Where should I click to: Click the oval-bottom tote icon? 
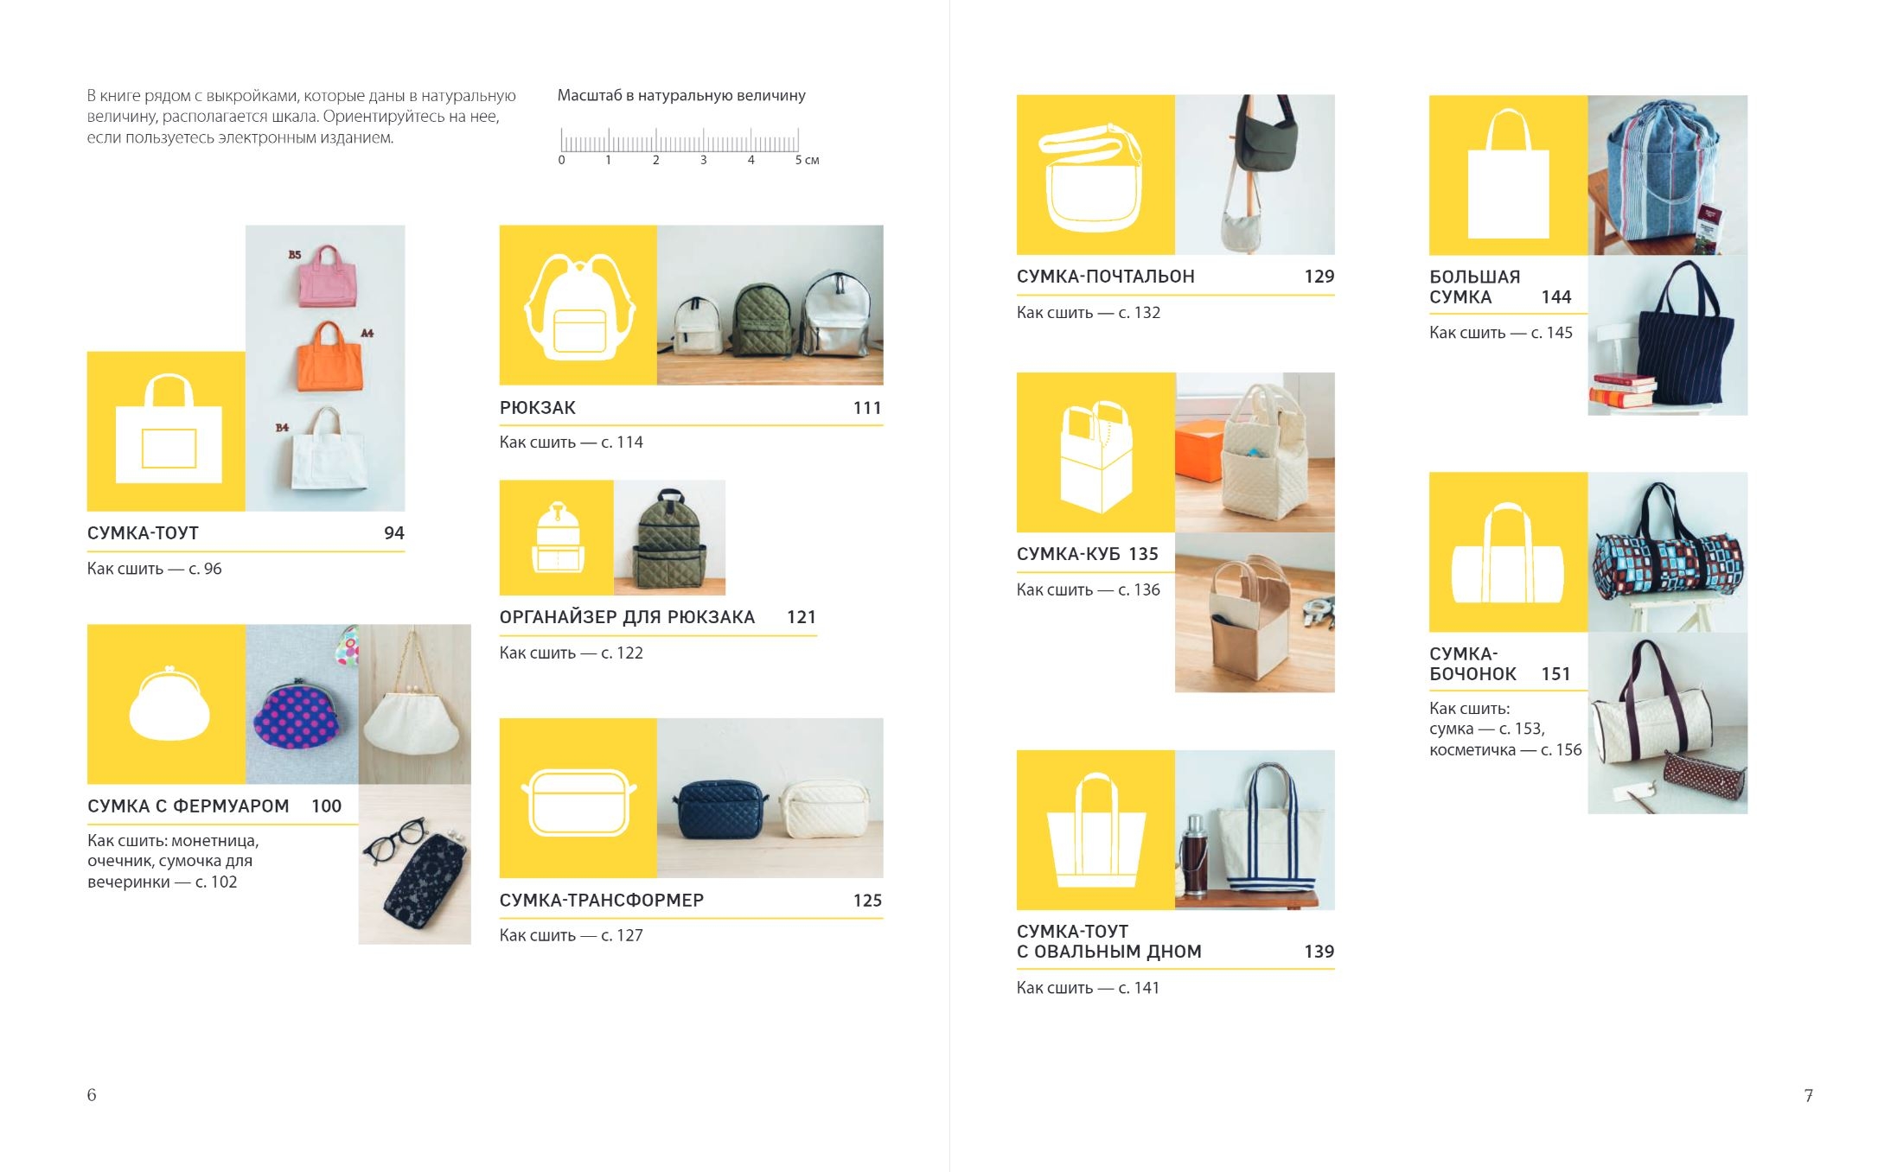(x=1095, y=830)
